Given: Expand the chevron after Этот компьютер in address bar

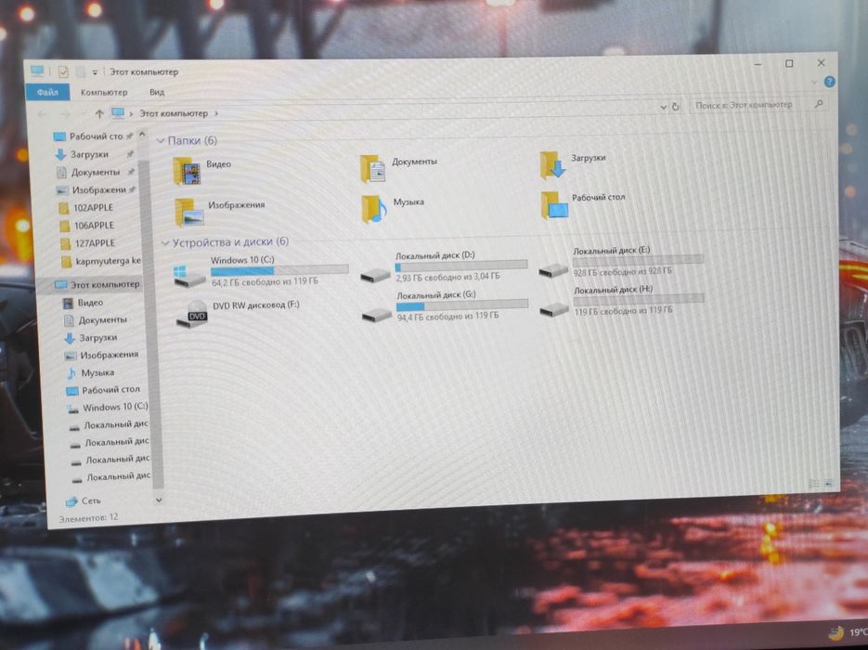Looking at the screenshot, I should [216, 113].
